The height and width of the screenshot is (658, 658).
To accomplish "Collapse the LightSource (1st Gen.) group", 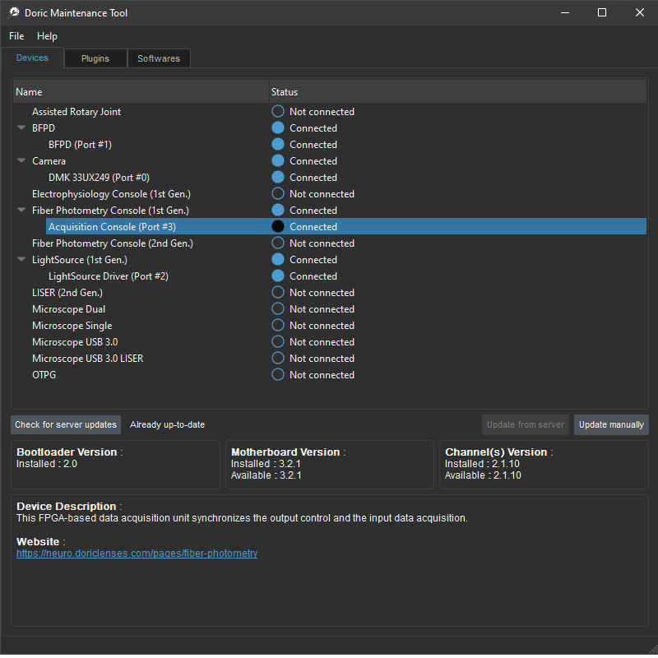I will [21, 260].
